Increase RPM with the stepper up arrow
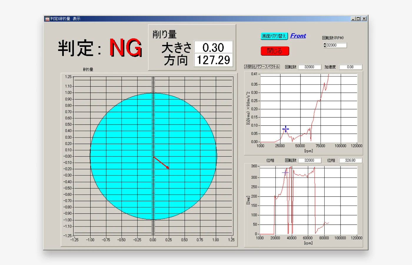The height and width of the screenshot is (265, 412). (x=325, y=44)
